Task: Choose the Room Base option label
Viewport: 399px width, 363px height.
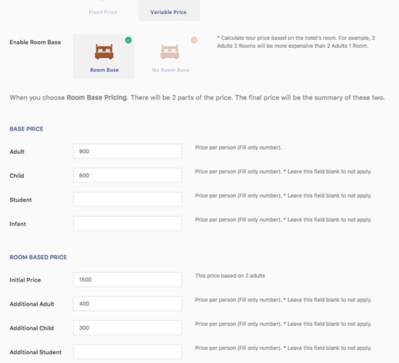Action: click(x=104, y=70)
